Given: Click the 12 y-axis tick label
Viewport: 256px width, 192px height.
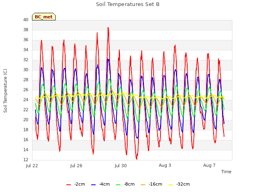Looking at the screenshot, I should (x=26, y=160).
